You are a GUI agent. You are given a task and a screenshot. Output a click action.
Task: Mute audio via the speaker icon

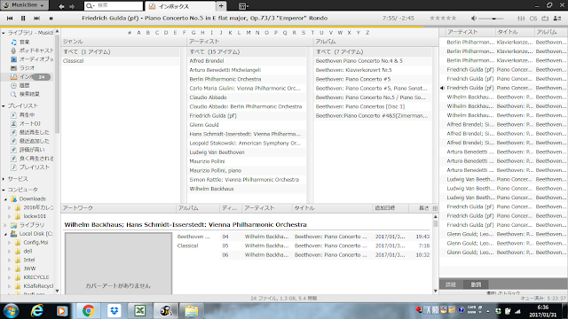[x=474, y=18]
